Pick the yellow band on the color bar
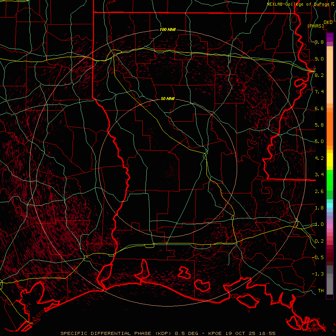 tap(330, 160)
